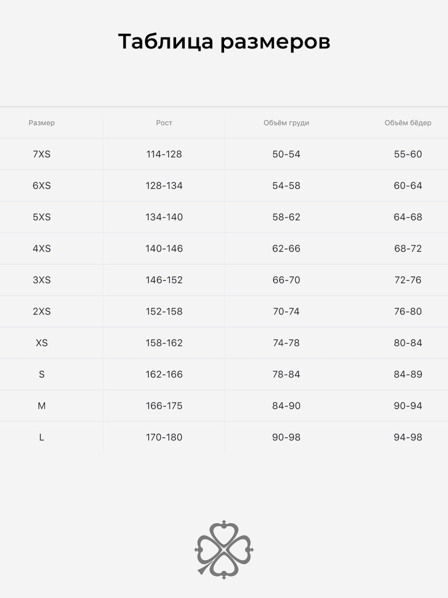Click the S size label
The width and height of the screenshot is (448, 598).
(41, 374)
